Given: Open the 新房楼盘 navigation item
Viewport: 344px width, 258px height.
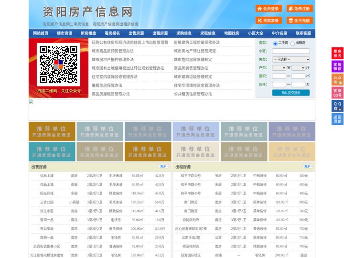Looking at the screenshot, I should click(x=88, y=33).
